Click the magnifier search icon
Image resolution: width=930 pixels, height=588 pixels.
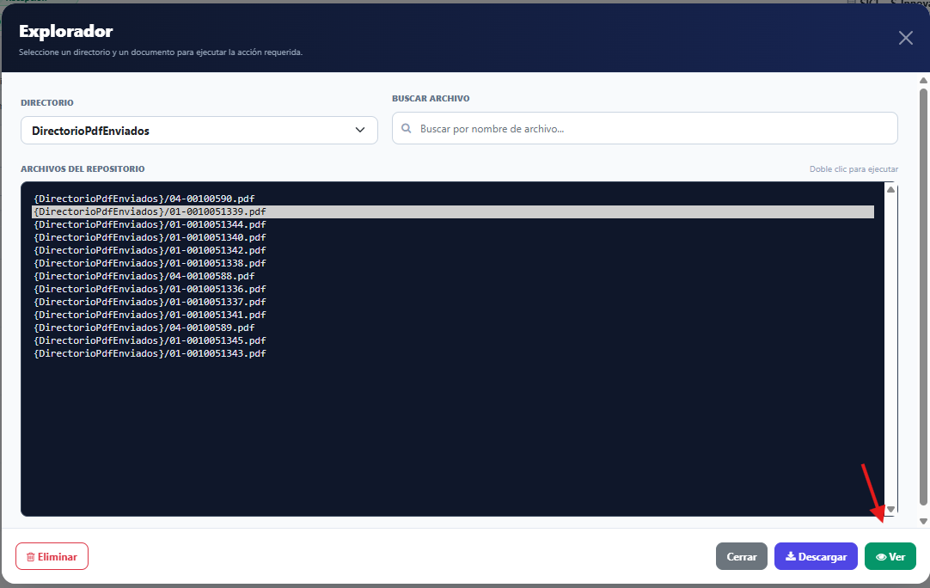tap(407, 128)
